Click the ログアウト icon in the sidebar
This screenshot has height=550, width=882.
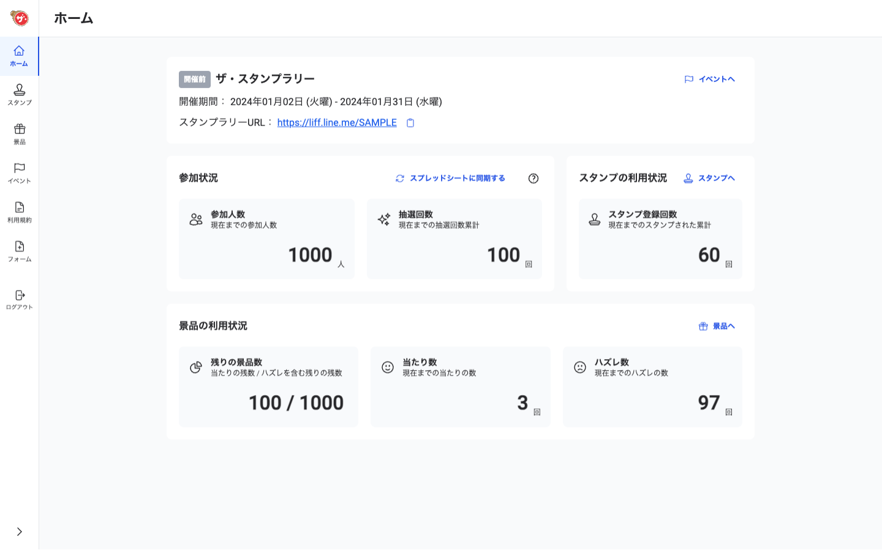(19, 299)
